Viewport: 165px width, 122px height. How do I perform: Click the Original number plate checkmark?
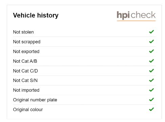151,100
